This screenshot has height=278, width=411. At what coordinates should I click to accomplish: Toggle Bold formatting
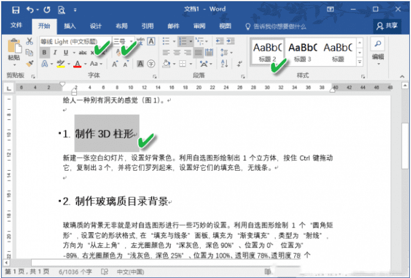(44, 52)
